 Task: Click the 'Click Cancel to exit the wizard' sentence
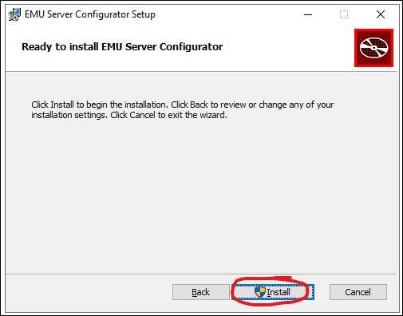pos(169,115)
